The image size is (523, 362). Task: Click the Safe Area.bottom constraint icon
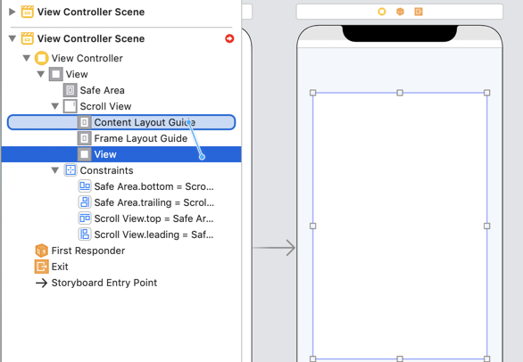point(85,186)
